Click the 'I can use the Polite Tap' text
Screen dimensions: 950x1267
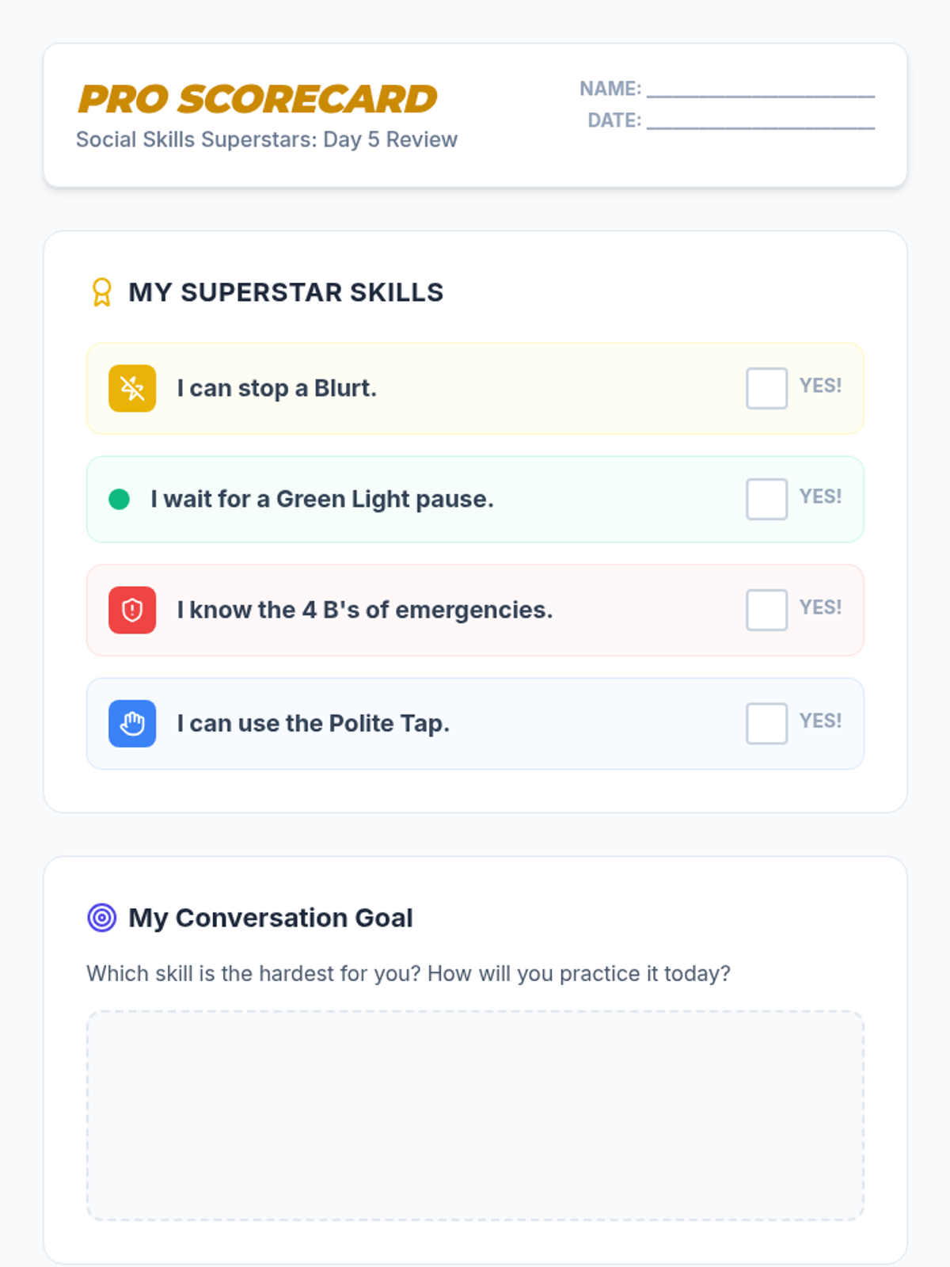(313, 723)
